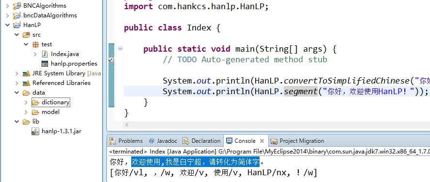Switch to the Problems tab
430x182 pixels.
pyautogui.click(x=126, y=141)
